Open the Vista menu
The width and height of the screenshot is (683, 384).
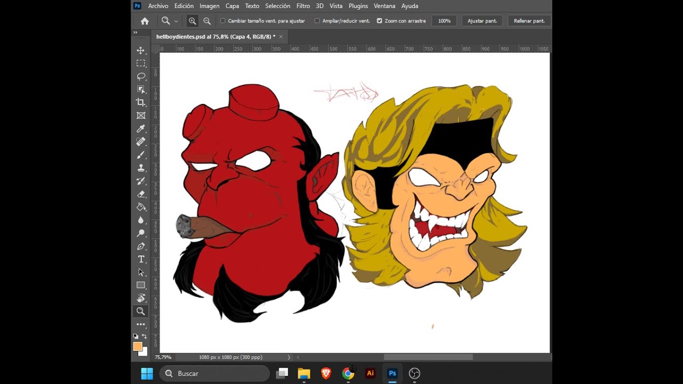[x=336, y=6]
